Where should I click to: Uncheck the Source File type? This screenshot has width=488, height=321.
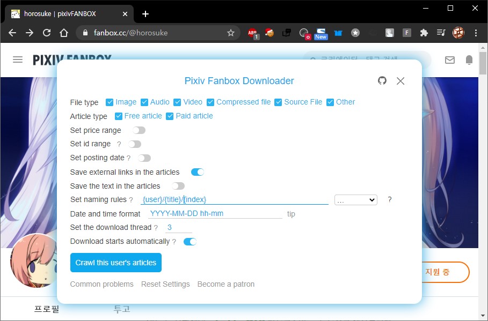[278, 102]
